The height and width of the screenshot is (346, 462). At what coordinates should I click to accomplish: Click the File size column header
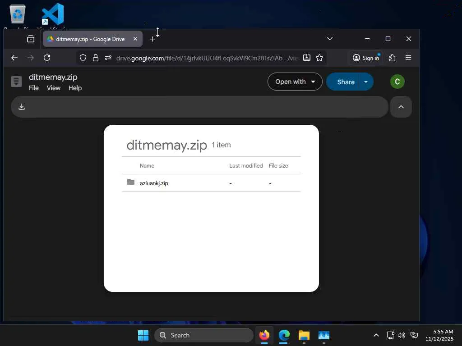point(278,166)
